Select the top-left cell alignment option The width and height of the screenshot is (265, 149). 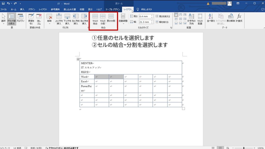coord(176,15)
